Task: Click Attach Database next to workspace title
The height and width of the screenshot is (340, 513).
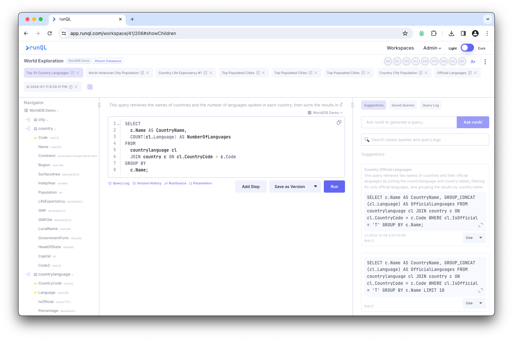Action: point(108,61)
